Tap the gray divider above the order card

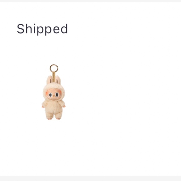coord(90,1)
